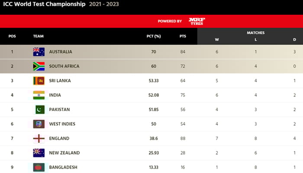Image resolution: width=303 pixels, height=173 pixels.
Task: Click the Australia flag icon
Action: click(x=39, y=52)
